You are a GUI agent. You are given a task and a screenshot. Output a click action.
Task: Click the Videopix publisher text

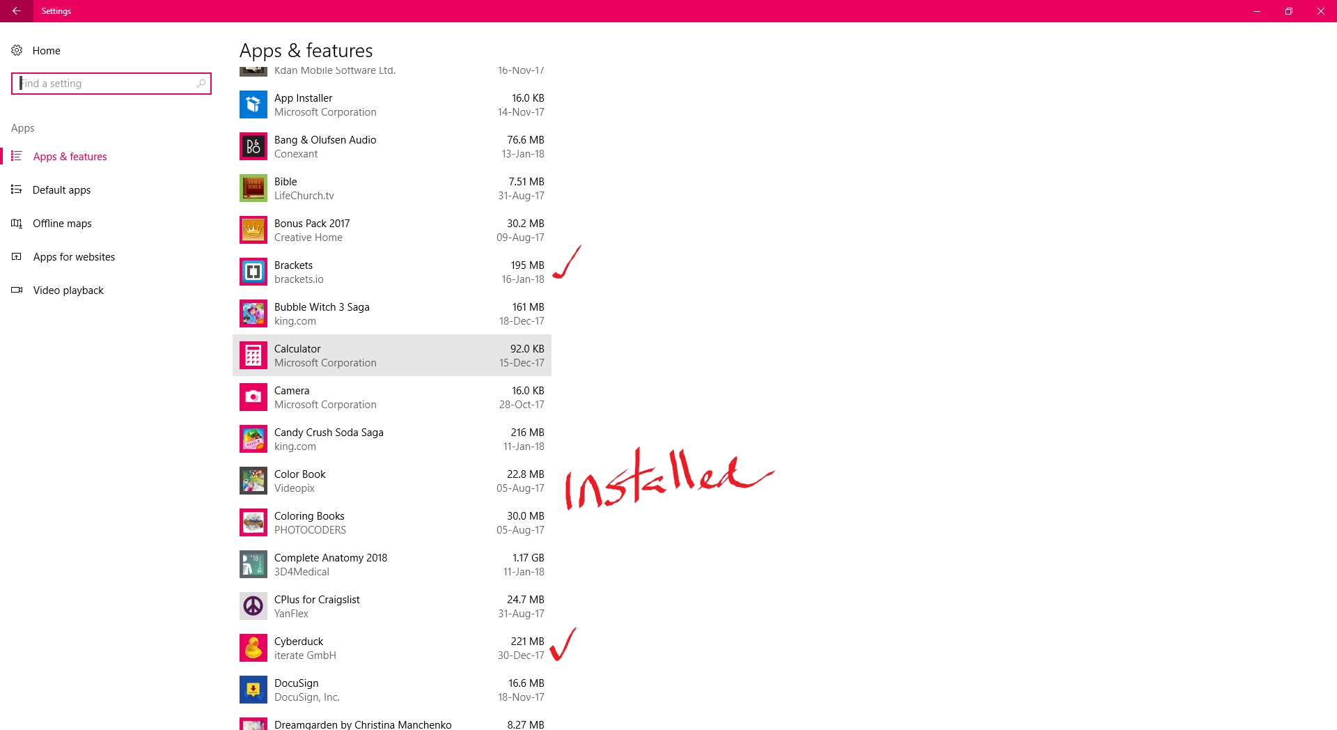coord(295,488)
